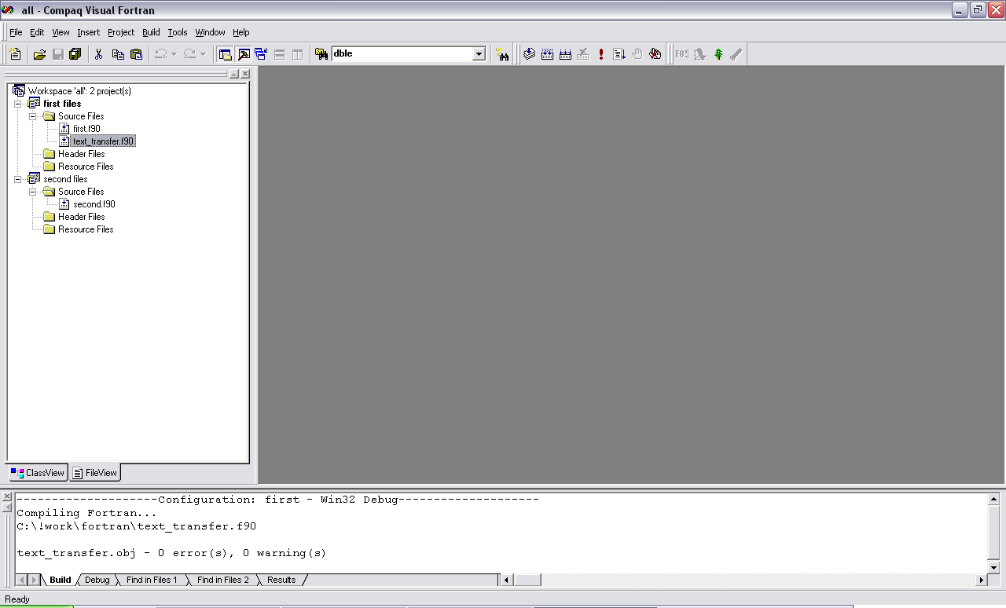Select the Debug output tab
Image resolution: width=1006 pixels, height=608 pixels.
pyautogui.click(x=97, y=580)
